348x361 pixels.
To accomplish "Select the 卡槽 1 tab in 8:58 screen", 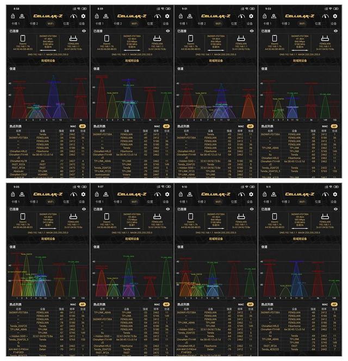I will tap(15, 23).
